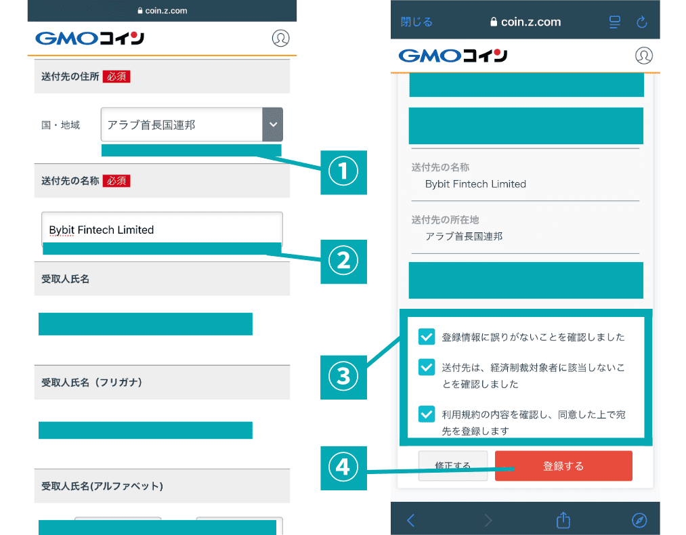Tap the browser reload icon
Screen dimensions: 686x535
coord(642,22)
